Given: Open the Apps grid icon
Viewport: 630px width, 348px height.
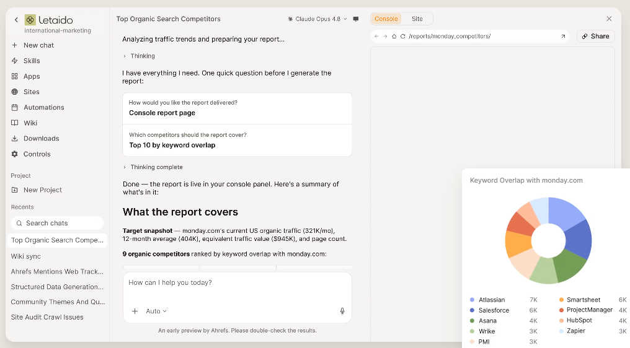Looking at the screenshot, I should pyautogui.click(x=14, y=76).
